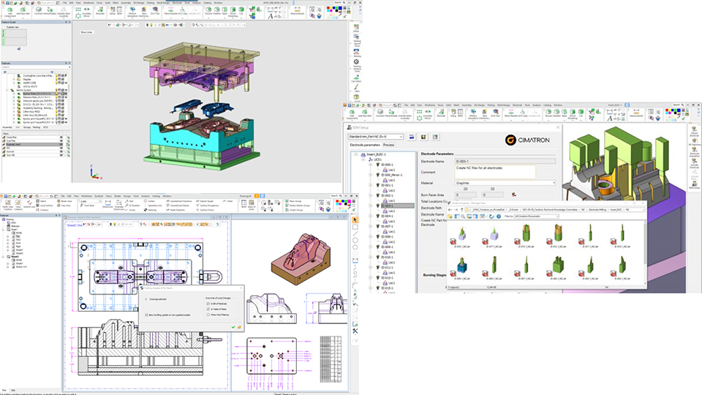Select Ordinate Dimension in drafting window
Viewport: 702px width, 395px height.
(x=119, y=205)
